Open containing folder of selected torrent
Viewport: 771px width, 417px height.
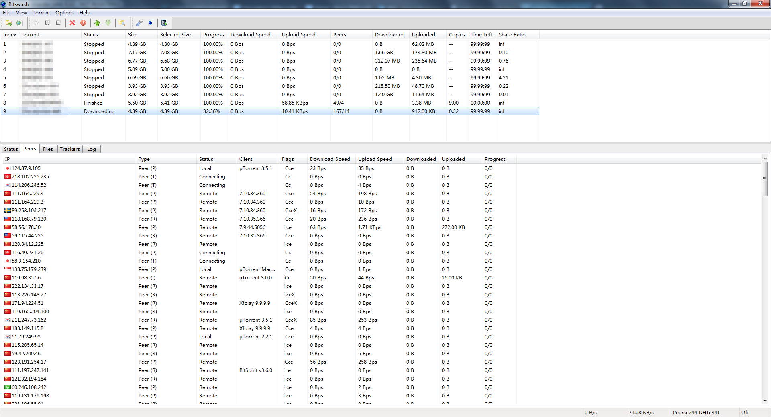click(122, 23)
